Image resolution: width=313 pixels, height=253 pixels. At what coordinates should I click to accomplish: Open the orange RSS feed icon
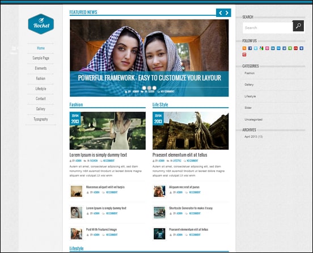tap(244, 48)
